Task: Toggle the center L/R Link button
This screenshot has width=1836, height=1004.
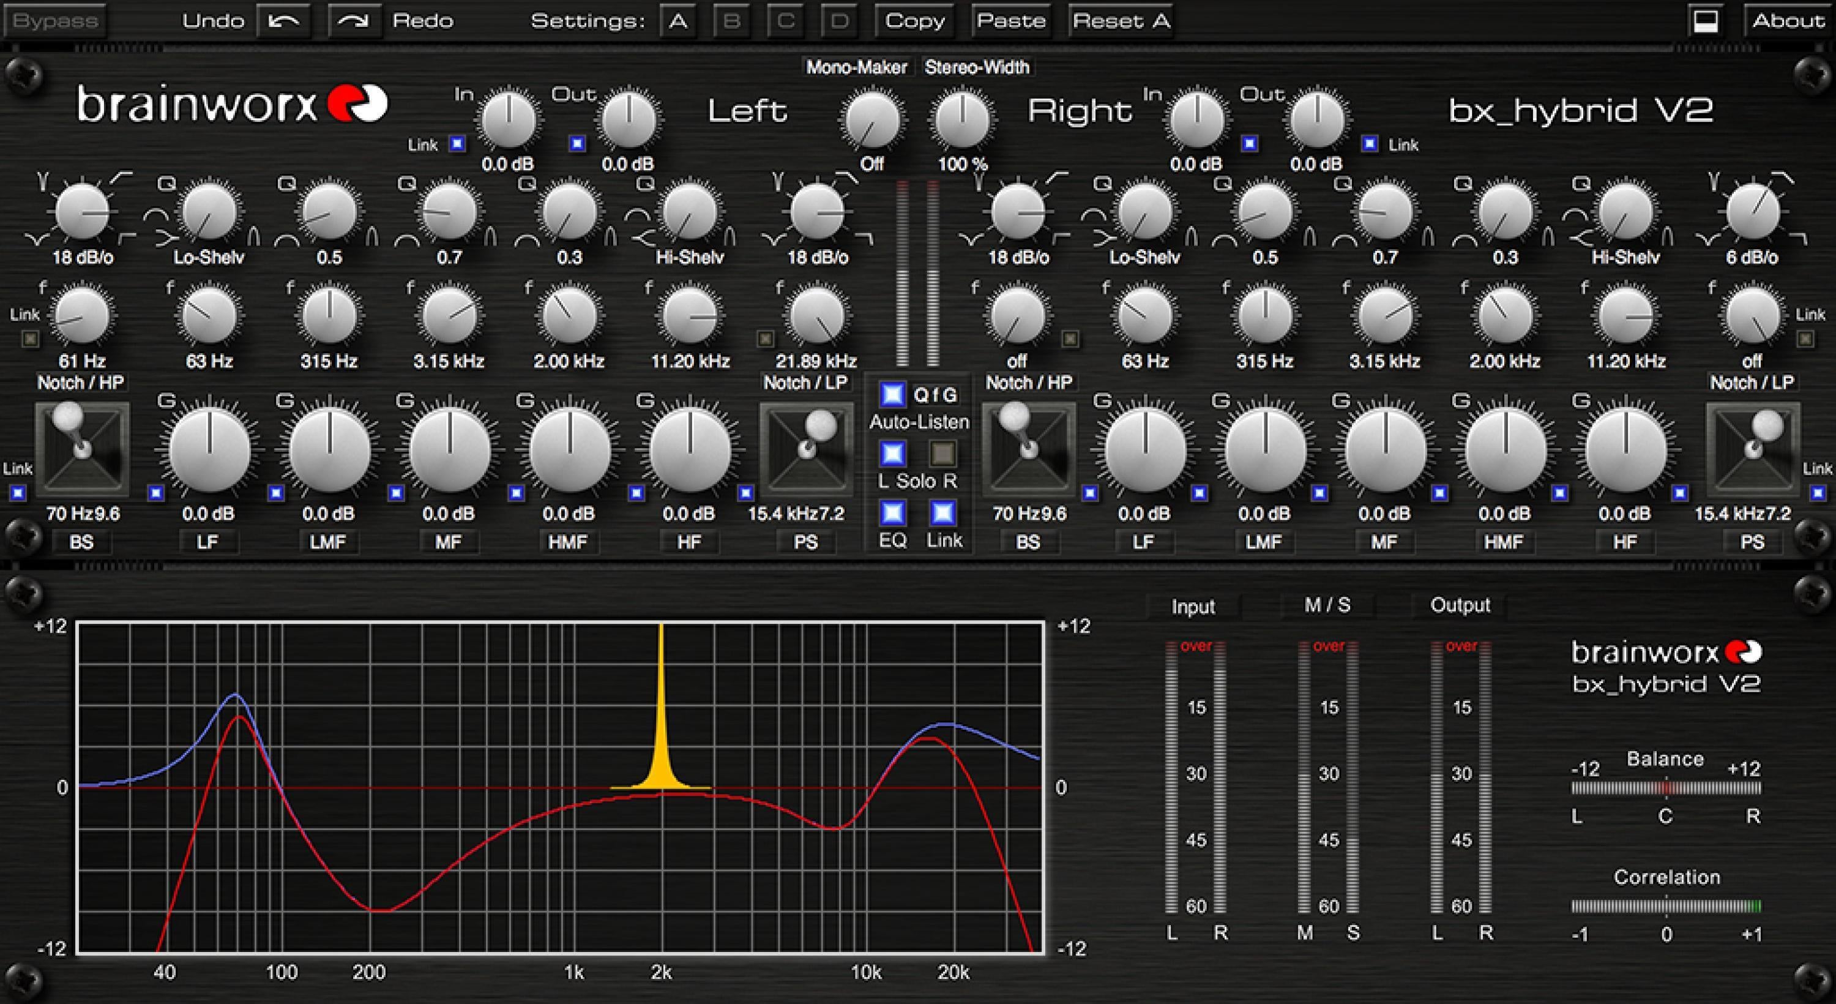Action: tap(942, 512)
